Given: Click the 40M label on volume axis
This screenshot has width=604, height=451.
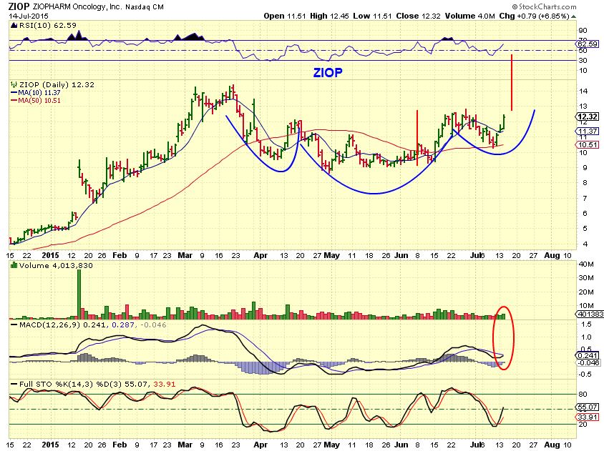Looking at the screenshot, I should click(x=585, y=264).
